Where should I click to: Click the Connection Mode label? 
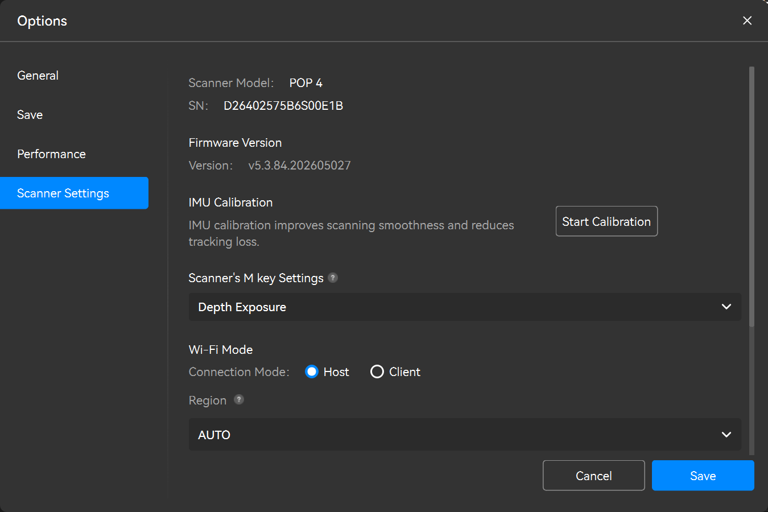click(239, 372)
